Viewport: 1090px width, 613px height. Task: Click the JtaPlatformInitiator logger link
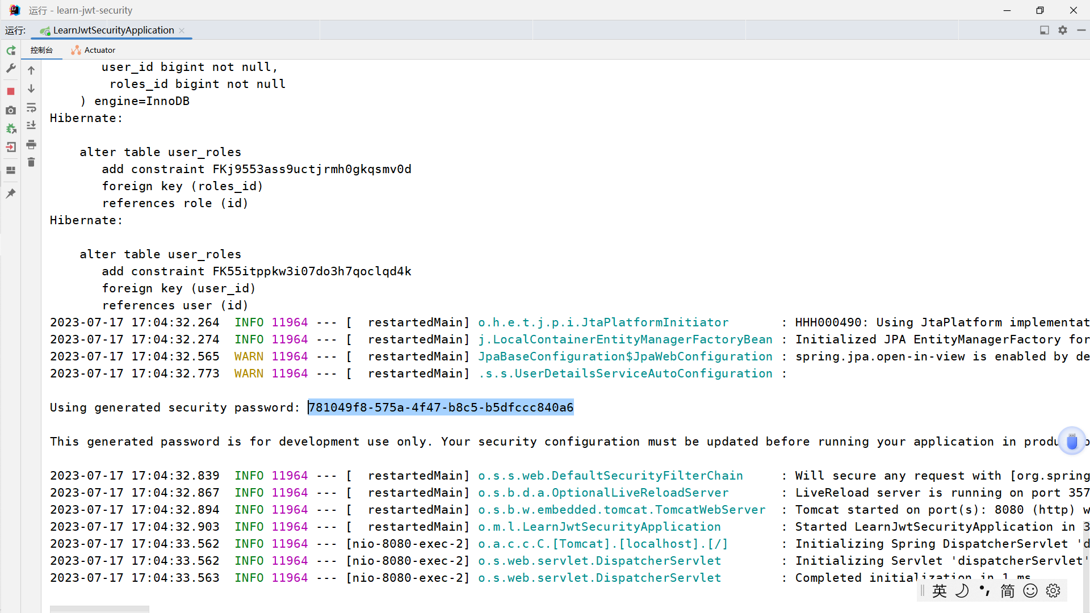coord(603,322)
